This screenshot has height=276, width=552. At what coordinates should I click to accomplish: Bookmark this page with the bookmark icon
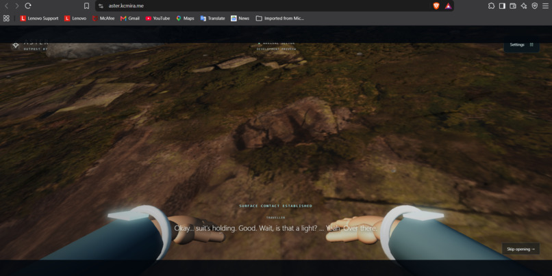coord(86,5)
